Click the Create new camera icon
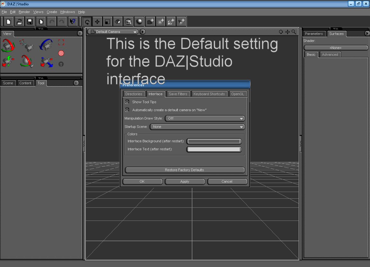 [x=150, y=22]
